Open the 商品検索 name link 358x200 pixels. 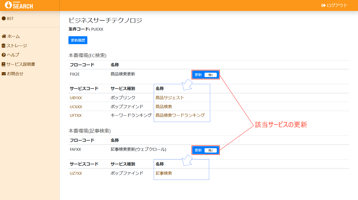[164, 107]
